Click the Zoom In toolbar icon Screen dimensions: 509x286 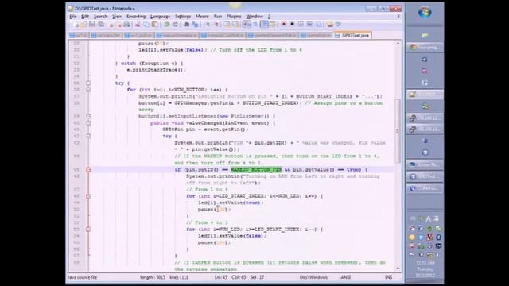(x=208, y=25)
